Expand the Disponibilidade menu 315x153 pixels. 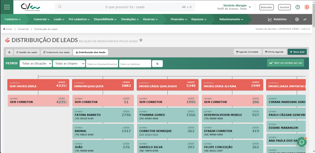tap(105, 19)
